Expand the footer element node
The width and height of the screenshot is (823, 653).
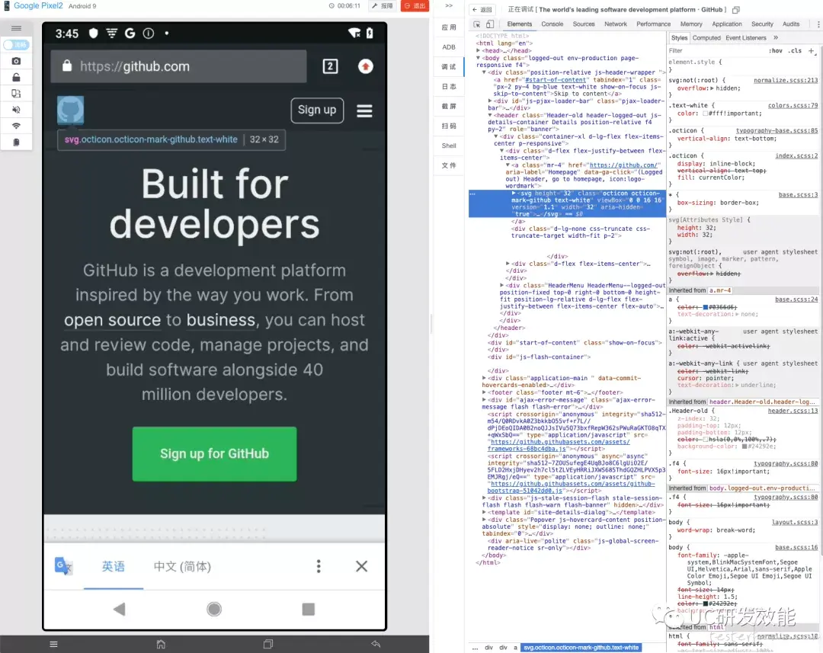tap(484, 392)
